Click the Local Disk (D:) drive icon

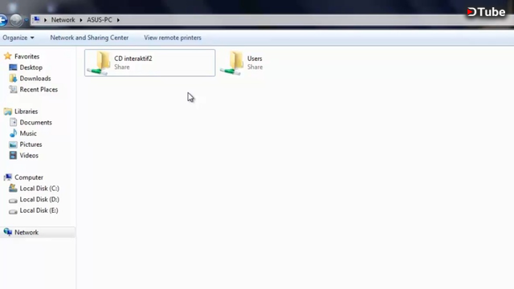coord(13,200)
